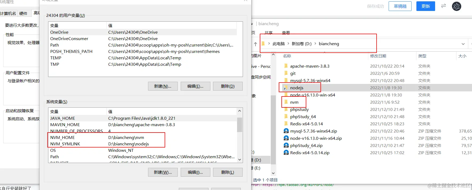Viewport: 472px width, 190px height.
Task: Click the system variables scrollbar thumb
Action: [x=239, y=125]
